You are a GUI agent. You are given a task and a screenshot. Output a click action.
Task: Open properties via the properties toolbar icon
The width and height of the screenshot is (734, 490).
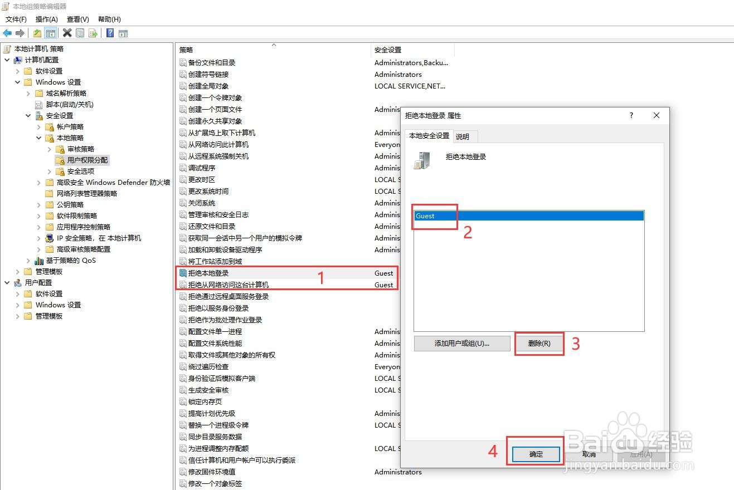(80, 32)
